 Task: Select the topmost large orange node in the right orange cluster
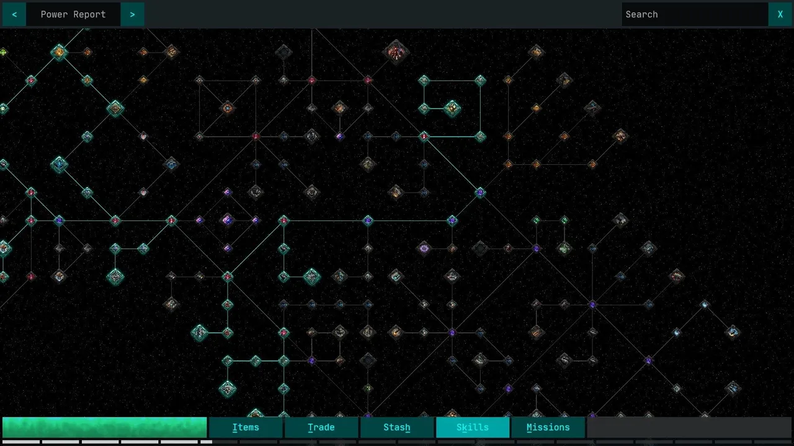point(536,52)
